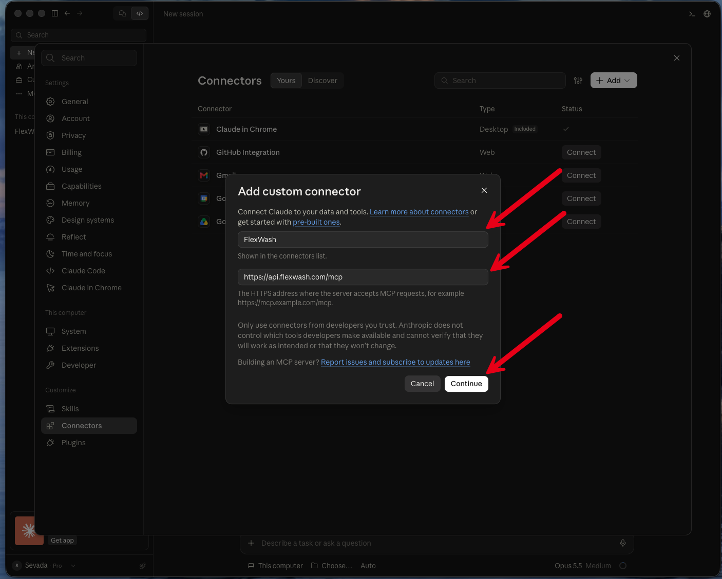The image size is (722, 579).
Task: Close the Add custom connector dialog
Action: (484, 190)
